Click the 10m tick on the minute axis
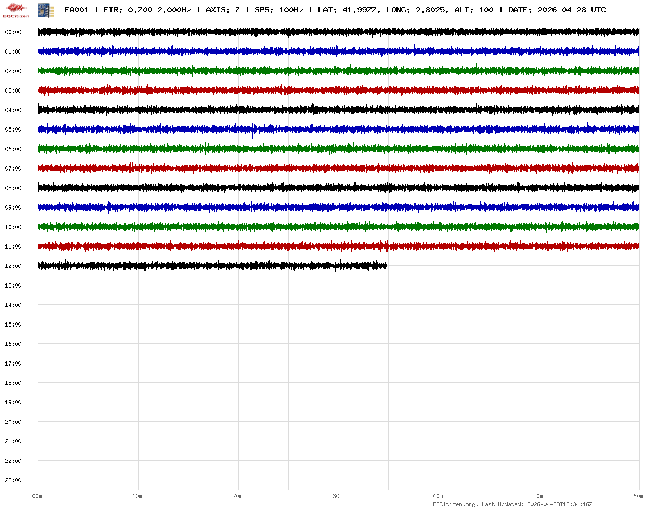 click(x=138, y=496)
